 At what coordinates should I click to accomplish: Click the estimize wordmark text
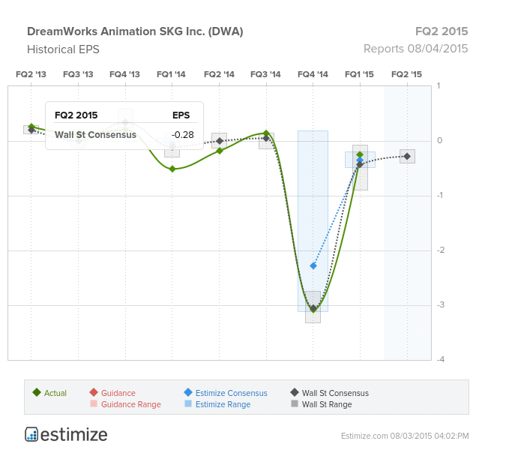pos(74,435)
